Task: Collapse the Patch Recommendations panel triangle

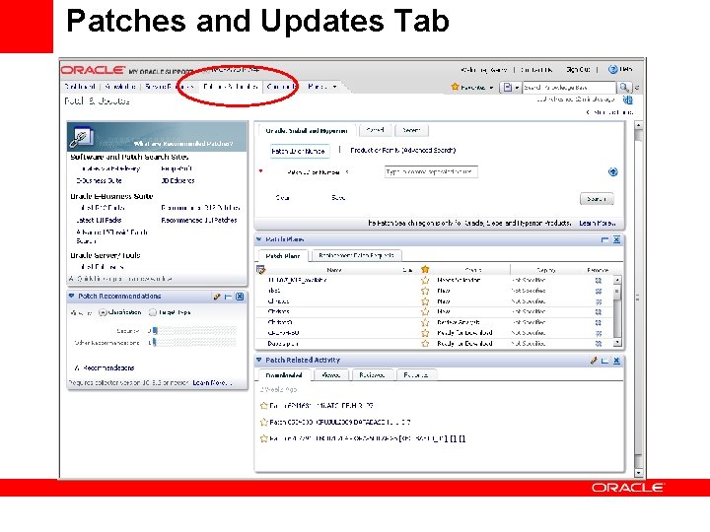Action: click(x=72, y=296)
